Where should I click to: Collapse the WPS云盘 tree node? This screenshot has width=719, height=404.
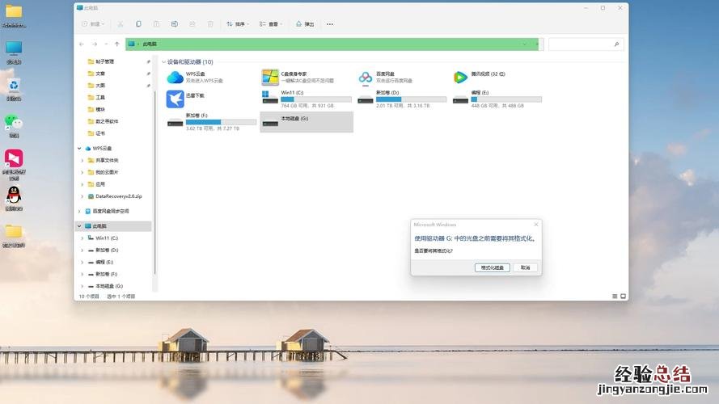pos(79,149)
